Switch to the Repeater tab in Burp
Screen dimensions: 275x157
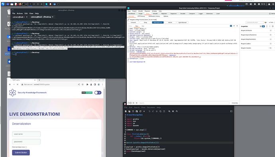tap(164, 14)
